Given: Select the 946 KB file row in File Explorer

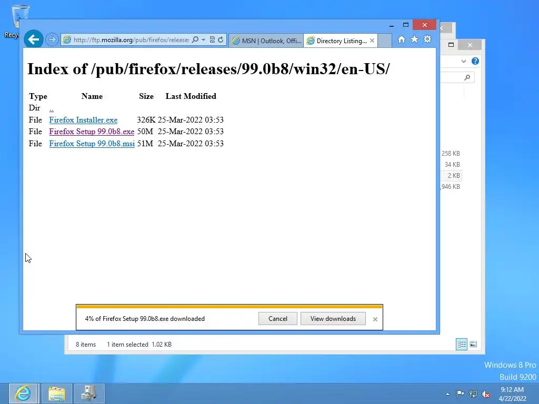Looking at the screenshot, I should tap(451, 187).
